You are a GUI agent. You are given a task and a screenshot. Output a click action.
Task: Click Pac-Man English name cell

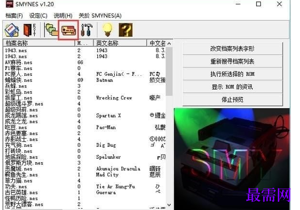point(106,127)
